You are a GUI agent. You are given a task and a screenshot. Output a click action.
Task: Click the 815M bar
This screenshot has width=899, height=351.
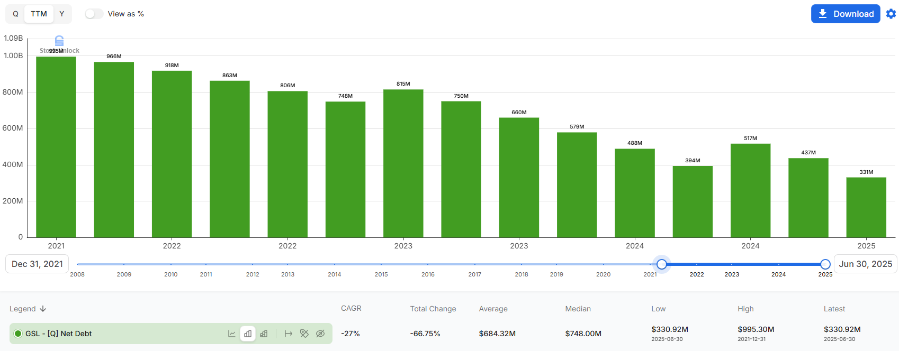tap(403, 163)
